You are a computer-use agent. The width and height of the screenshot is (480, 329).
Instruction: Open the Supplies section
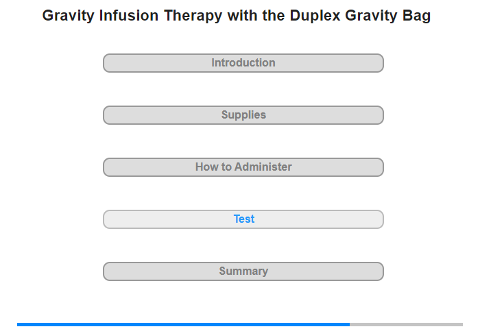(x=243, y=115)
